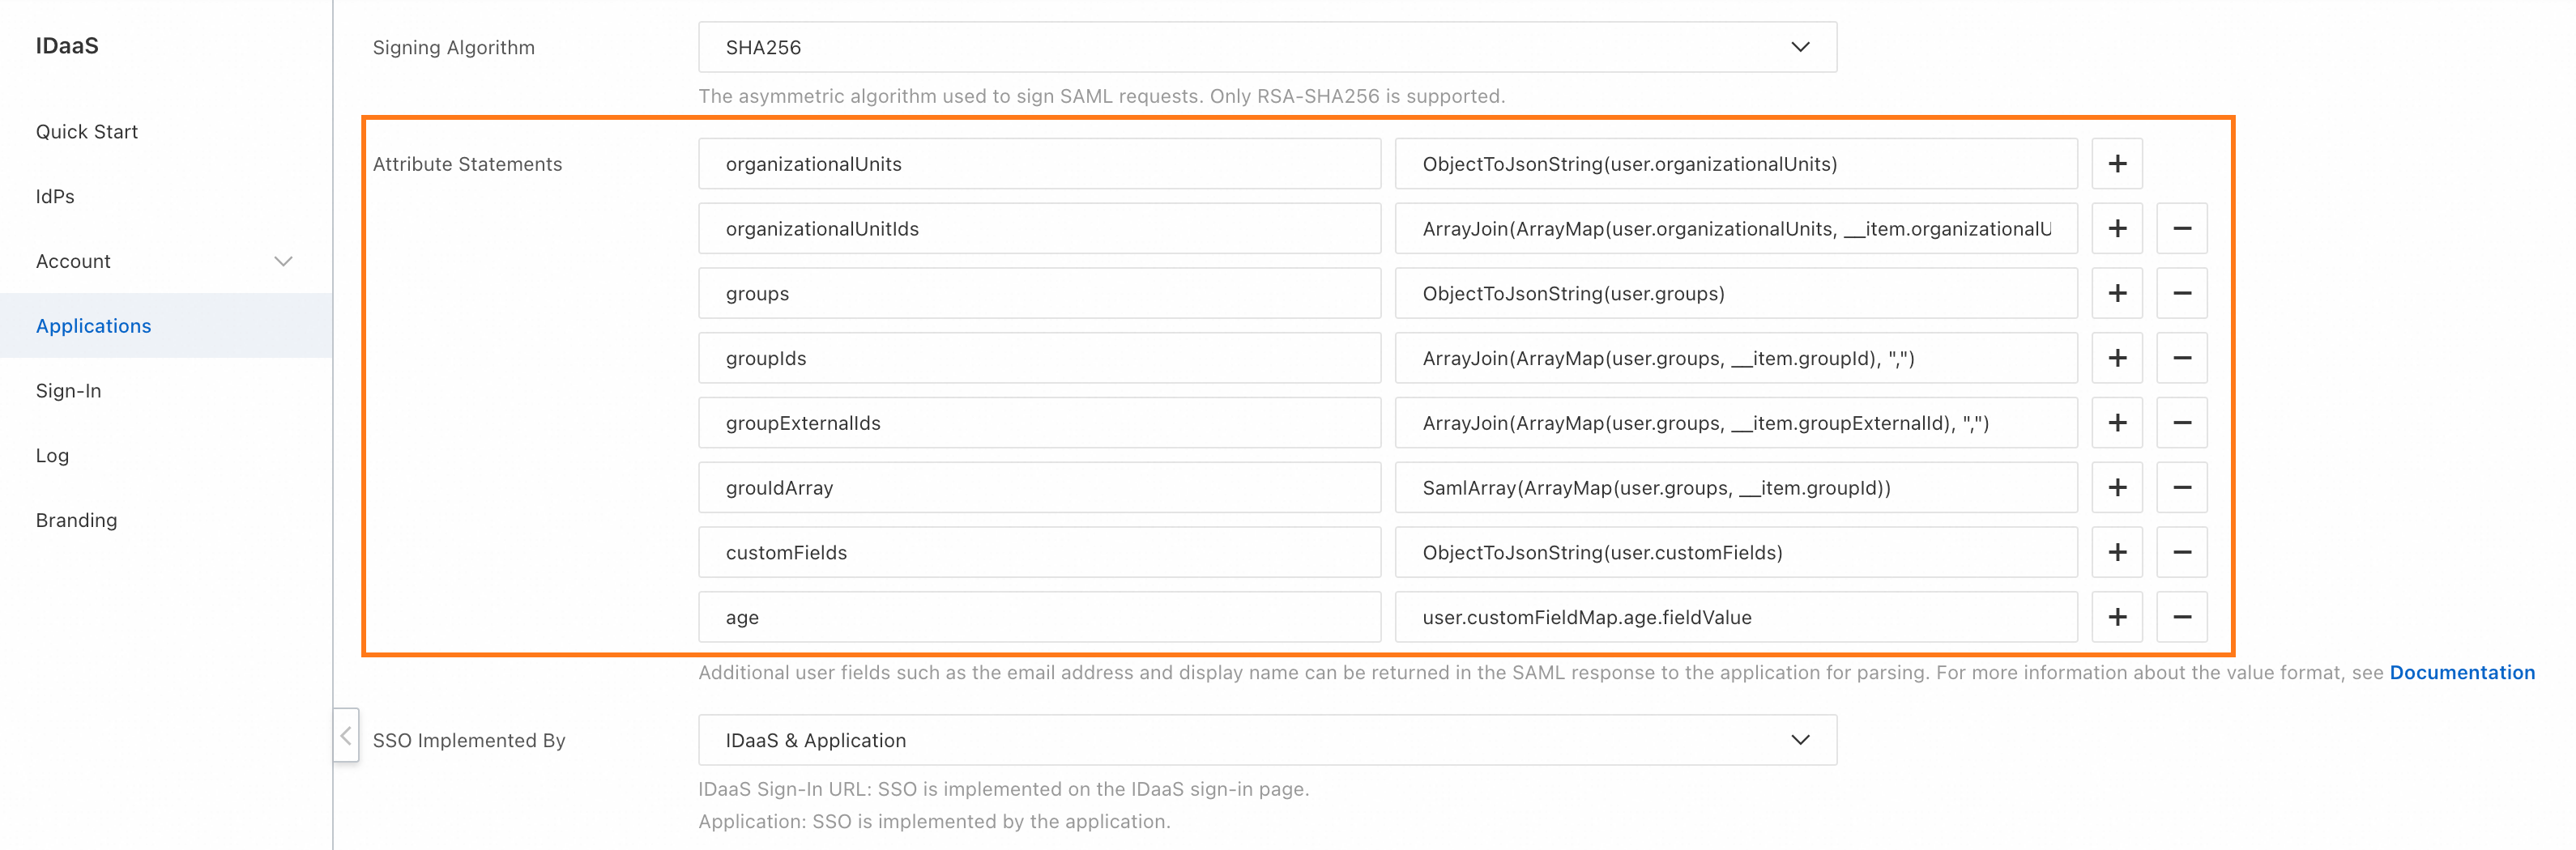This screenshot has width=2576, height=850.
Task: Edit the groups attribute name field
Action: click(1039, 294)
